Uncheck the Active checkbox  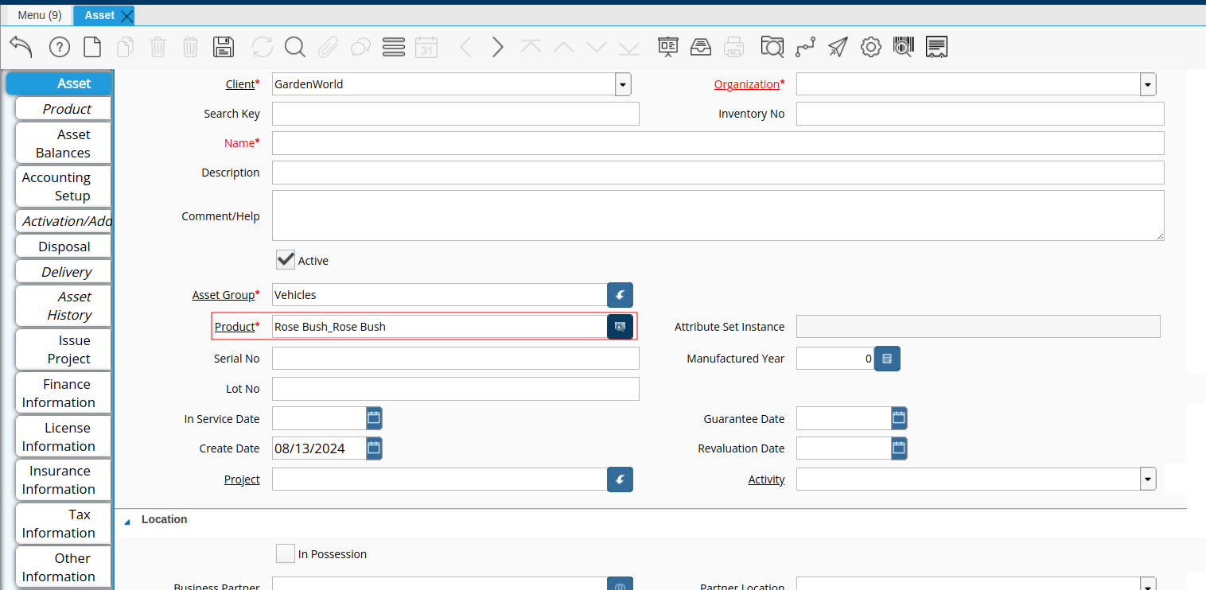(x=286, y=260)
